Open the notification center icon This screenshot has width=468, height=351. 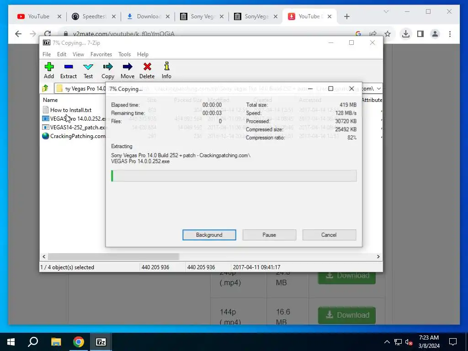point(453,342)
